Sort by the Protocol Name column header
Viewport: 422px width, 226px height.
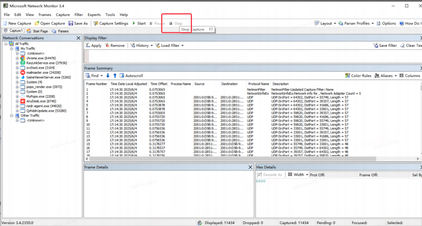click(258, 84)
